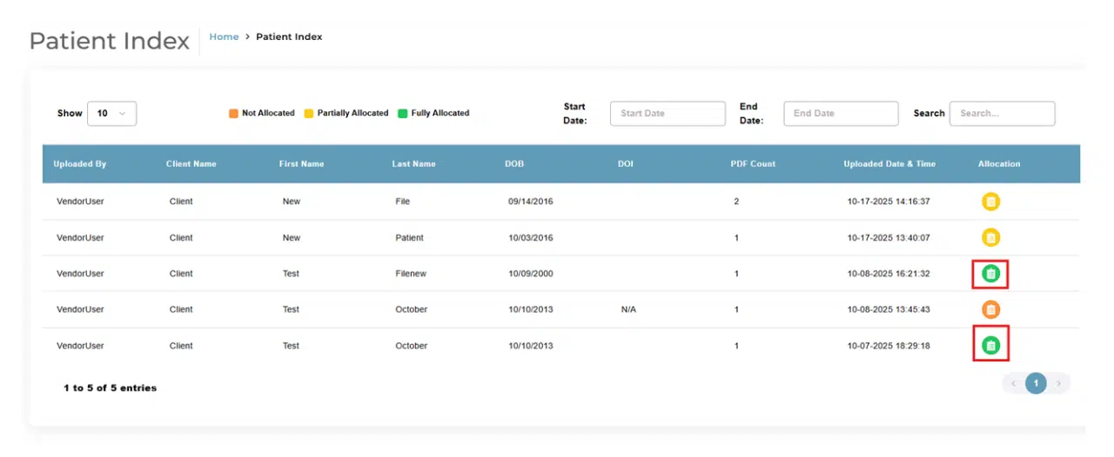Click orange Not Allocated legend swatch
Viewport: 1114px width, 457px height.
coord(233,113)
